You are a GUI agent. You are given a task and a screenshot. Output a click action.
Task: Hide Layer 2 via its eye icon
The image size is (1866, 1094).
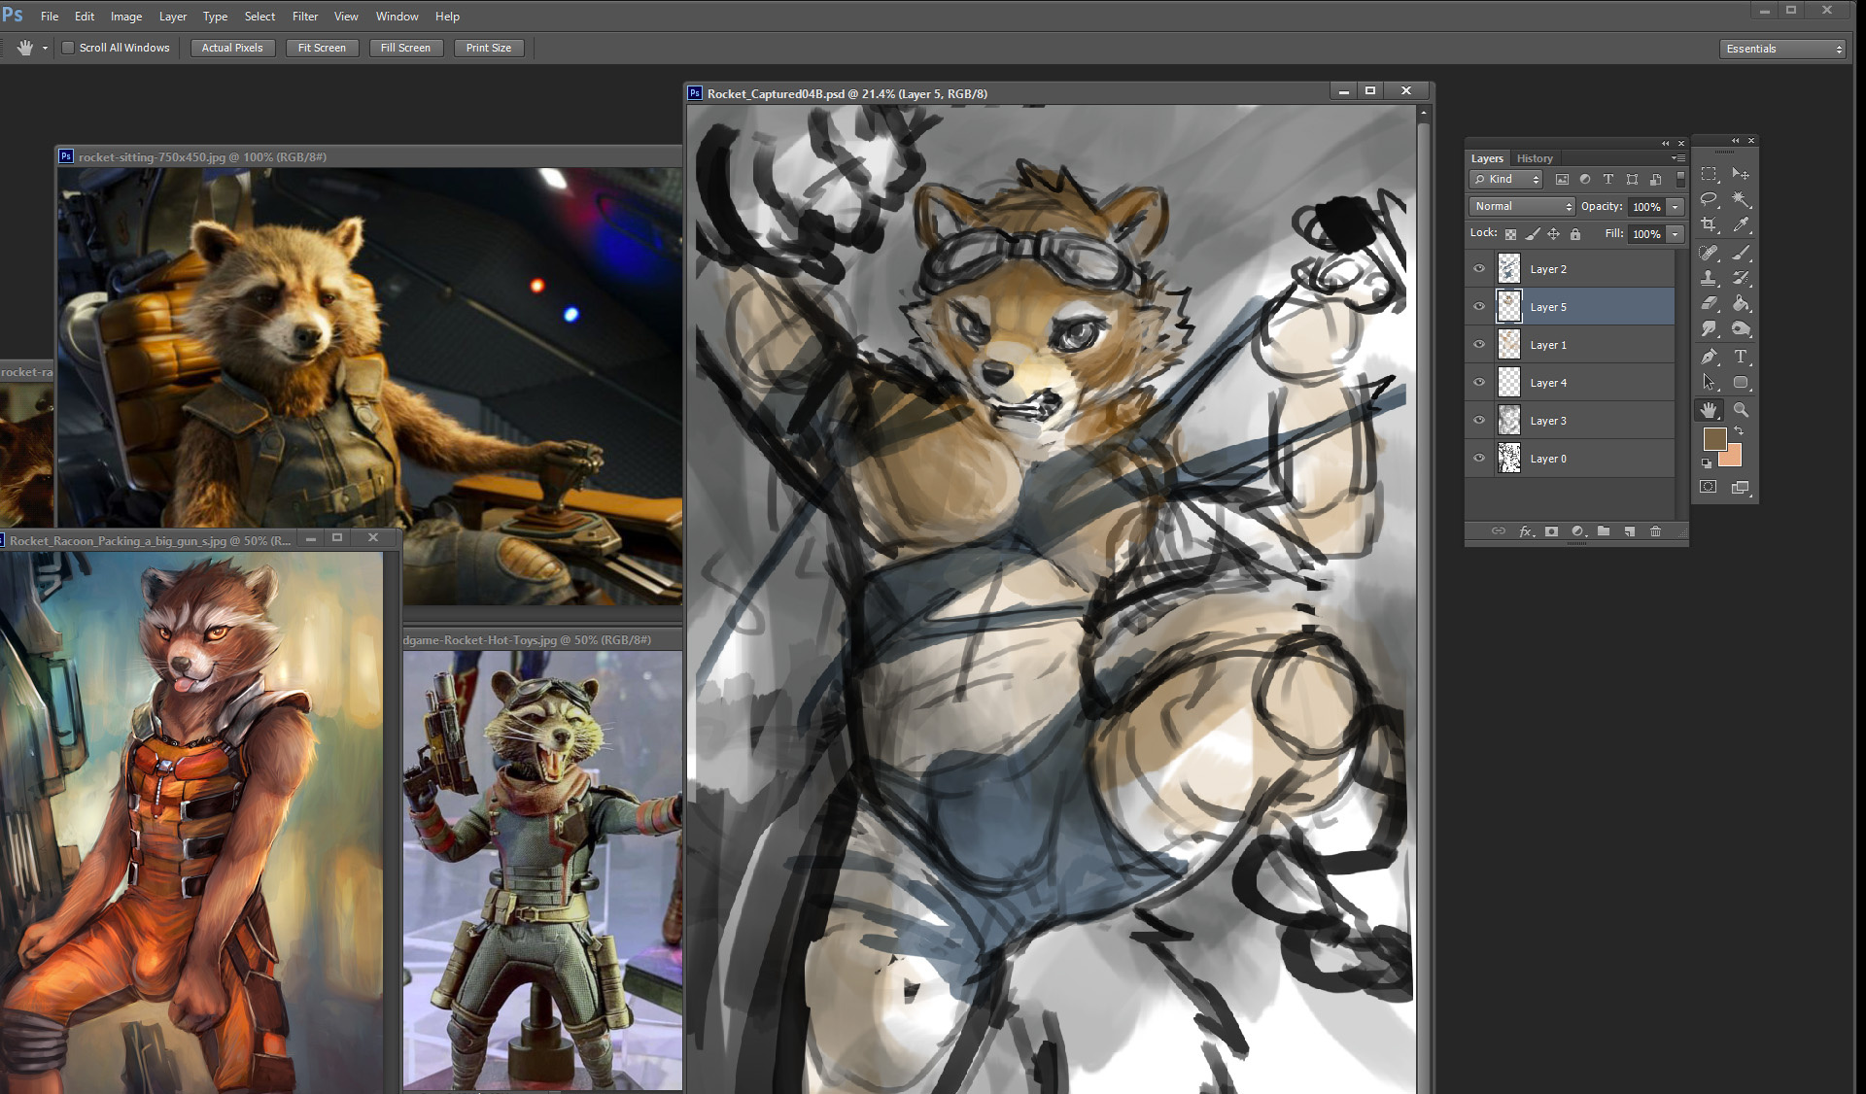click(1479, 269)
